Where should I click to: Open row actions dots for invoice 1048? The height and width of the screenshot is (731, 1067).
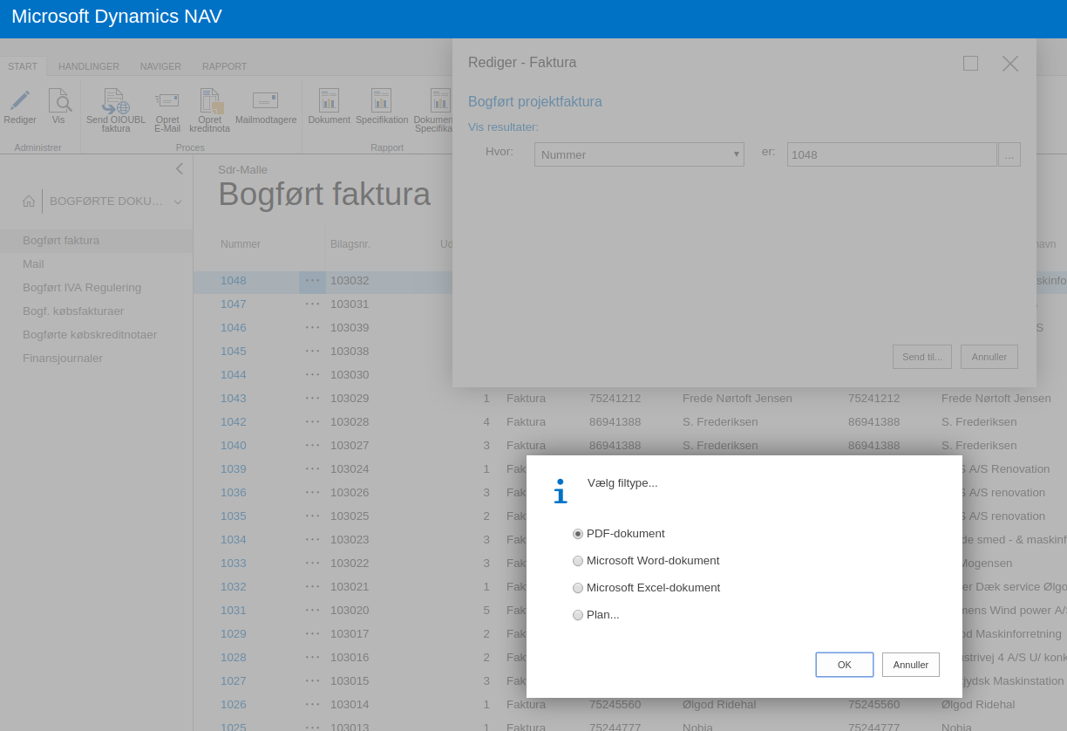tap(312, 280)
